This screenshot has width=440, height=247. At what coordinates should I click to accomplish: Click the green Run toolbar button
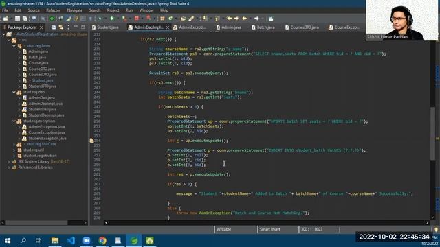click(112, 19)
